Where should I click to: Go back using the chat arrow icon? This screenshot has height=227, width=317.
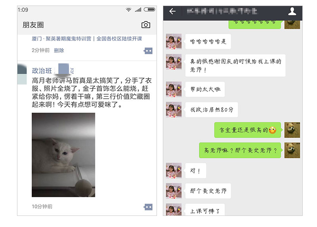tap(172, 11)
